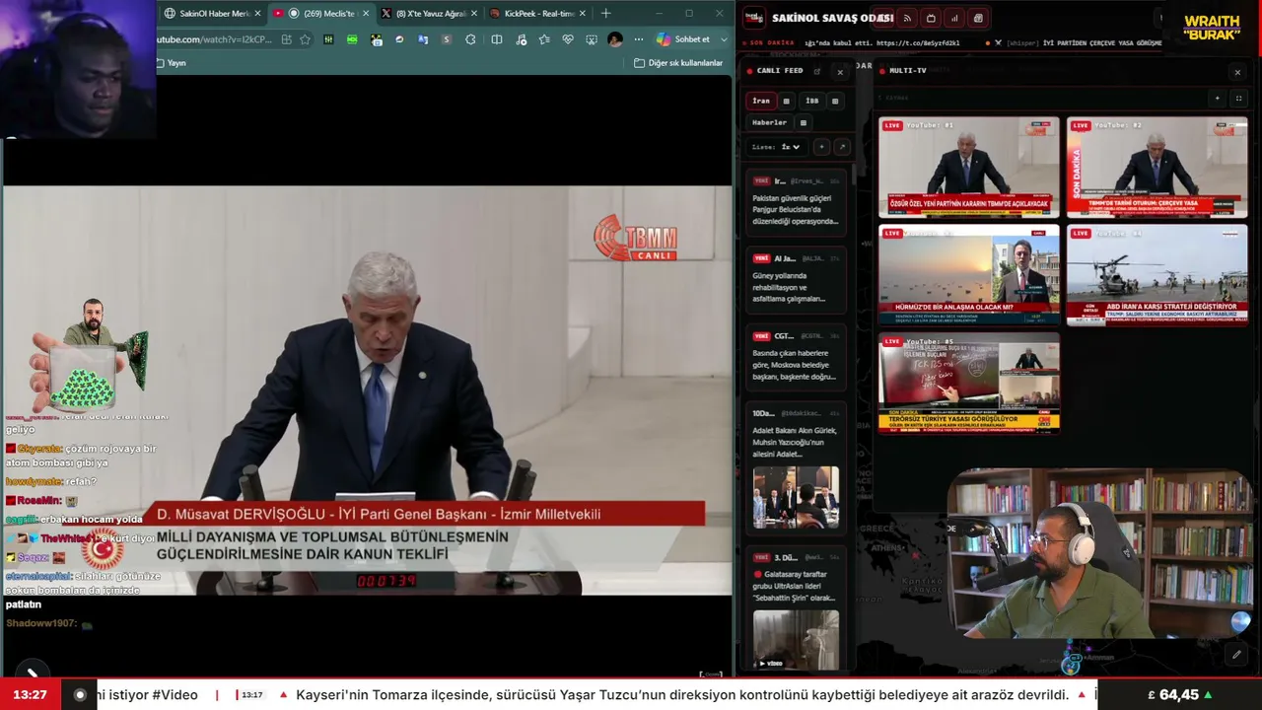
Task: Open the TV icon in Savaş Odası header
Action: [x=931, y=18]
